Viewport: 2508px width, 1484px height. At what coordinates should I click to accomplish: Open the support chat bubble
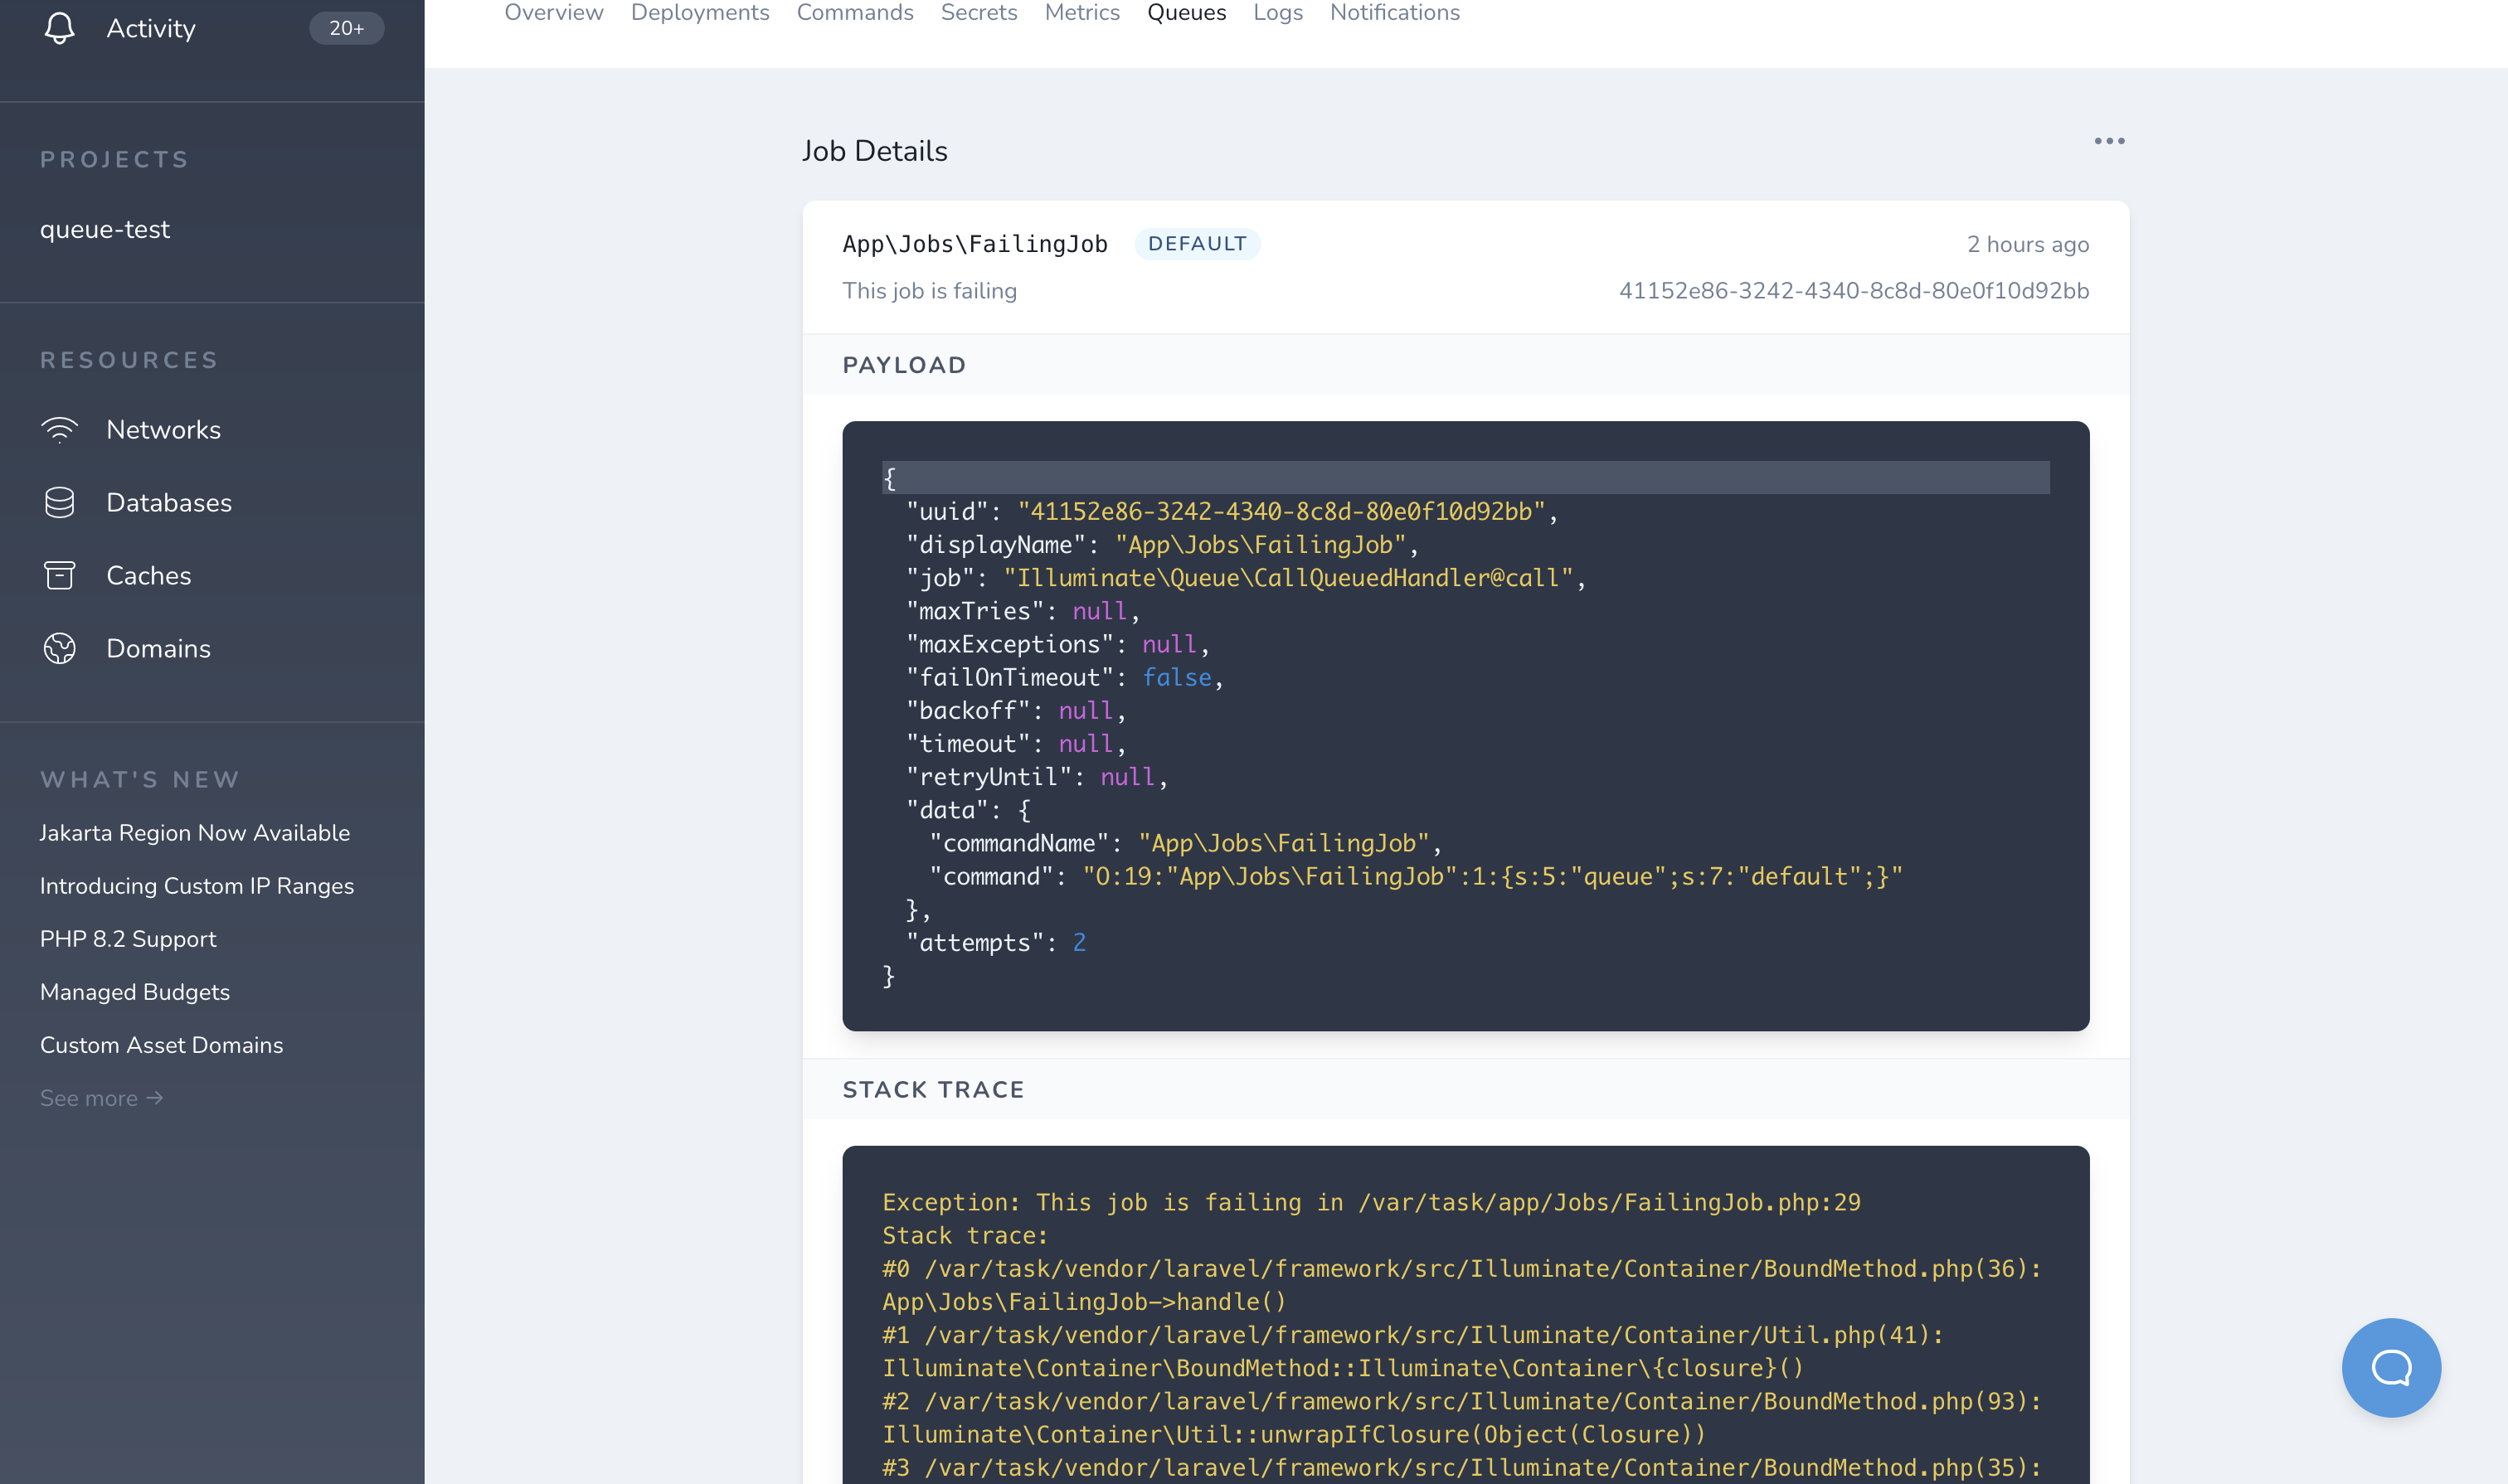tap(2390, 1367)
